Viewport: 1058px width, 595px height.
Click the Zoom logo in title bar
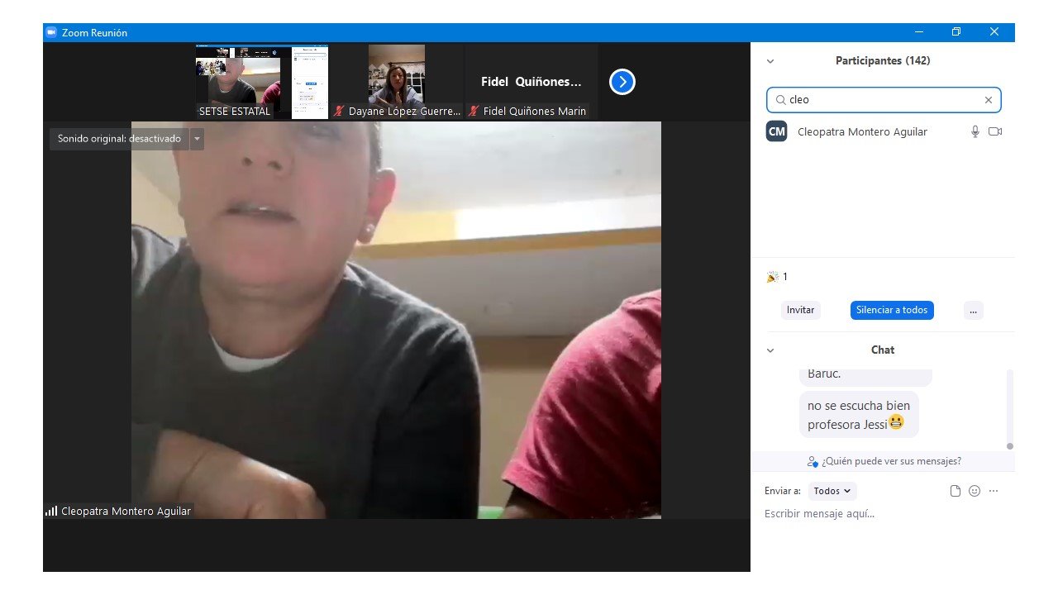click(x=51, y=32)
